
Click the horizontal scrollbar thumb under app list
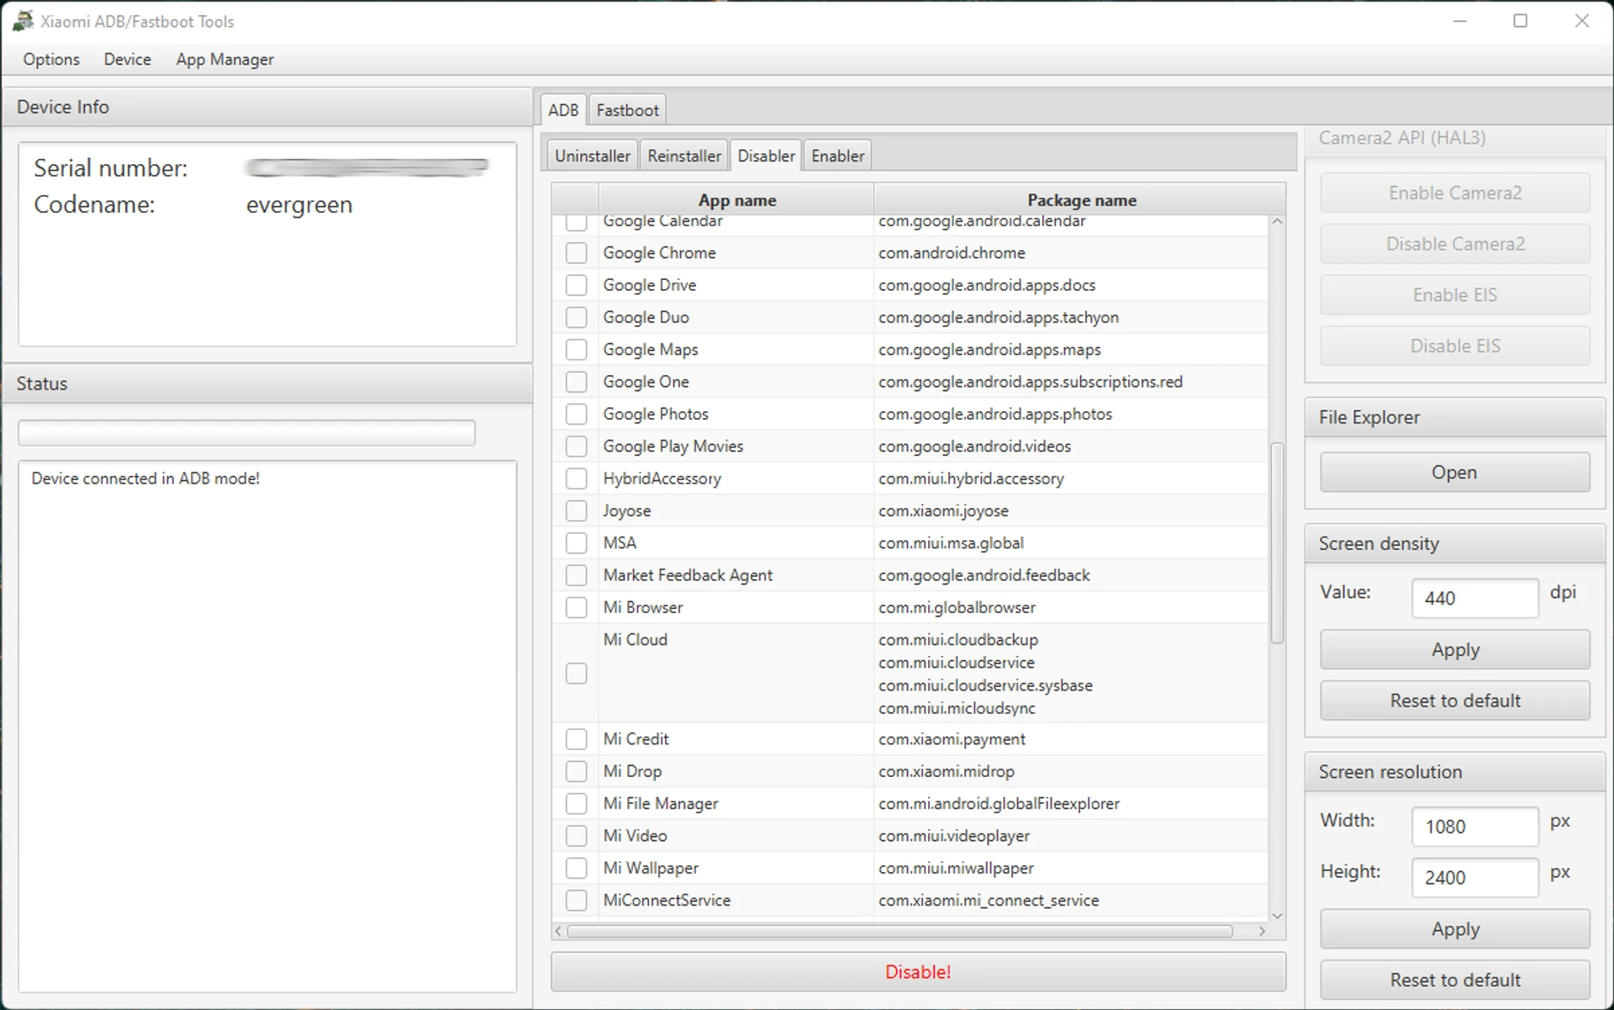tap(899, 931)
